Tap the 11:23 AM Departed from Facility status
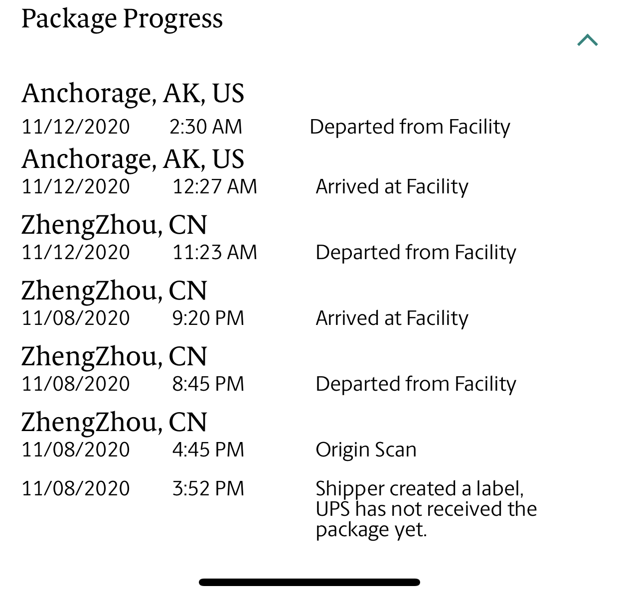This screenshot has height=598, width=619. click(416, 253)
